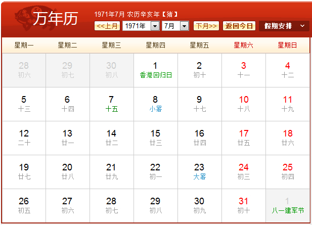Select July 26 初五
Image resolution: width=312 pixels, height=225 pixels.
[x=24, y=205]
